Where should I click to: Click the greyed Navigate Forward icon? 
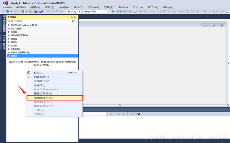pyautogui.click(x=15, y=11)
